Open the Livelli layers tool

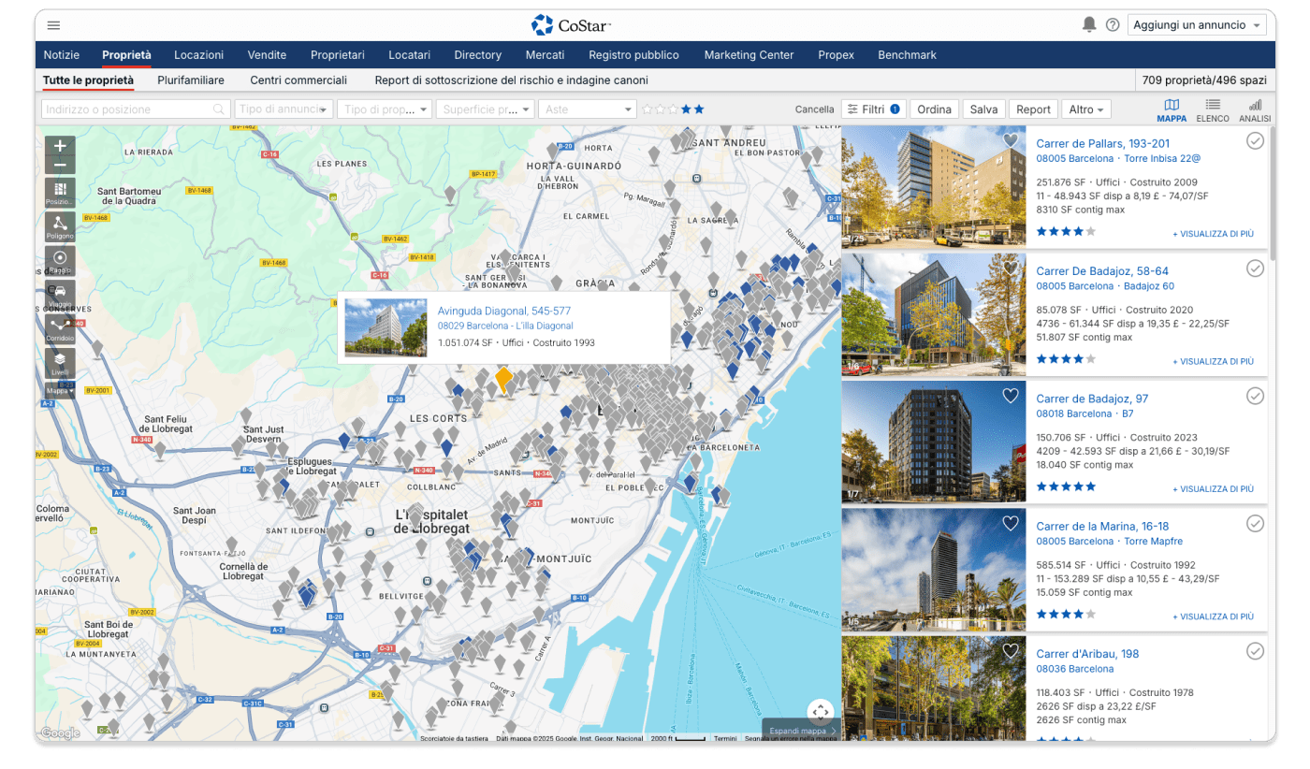(x=60, y=363)
